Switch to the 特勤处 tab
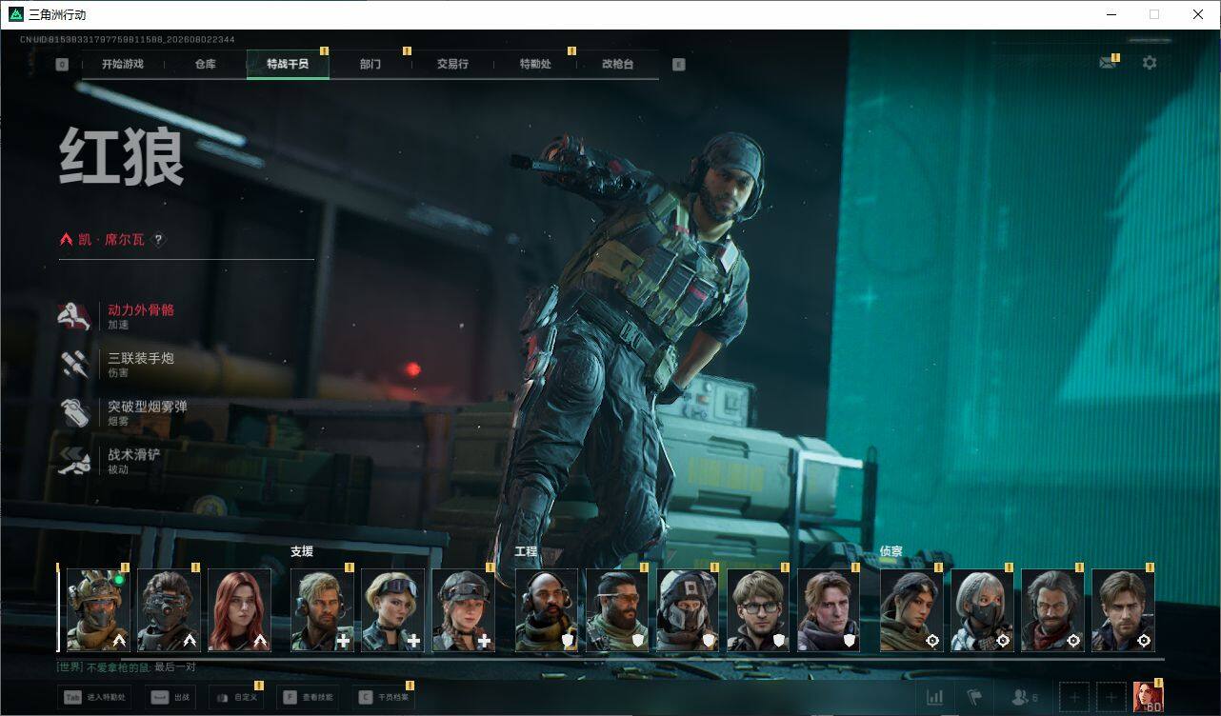 coord(535,65)
